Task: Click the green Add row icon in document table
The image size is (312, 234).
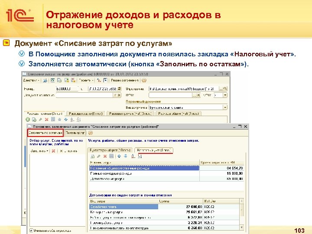Action: (28, 120)
